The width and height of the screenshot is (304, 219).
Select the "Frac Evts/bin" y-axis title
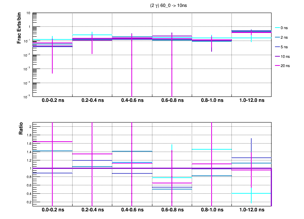(19, 29)
